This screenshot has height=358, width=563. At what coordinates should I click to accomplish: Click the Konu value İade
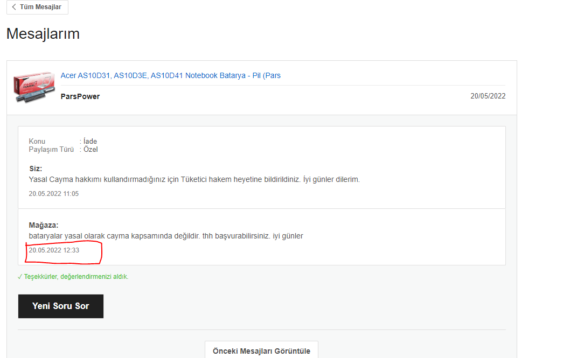tap(90, 142)
